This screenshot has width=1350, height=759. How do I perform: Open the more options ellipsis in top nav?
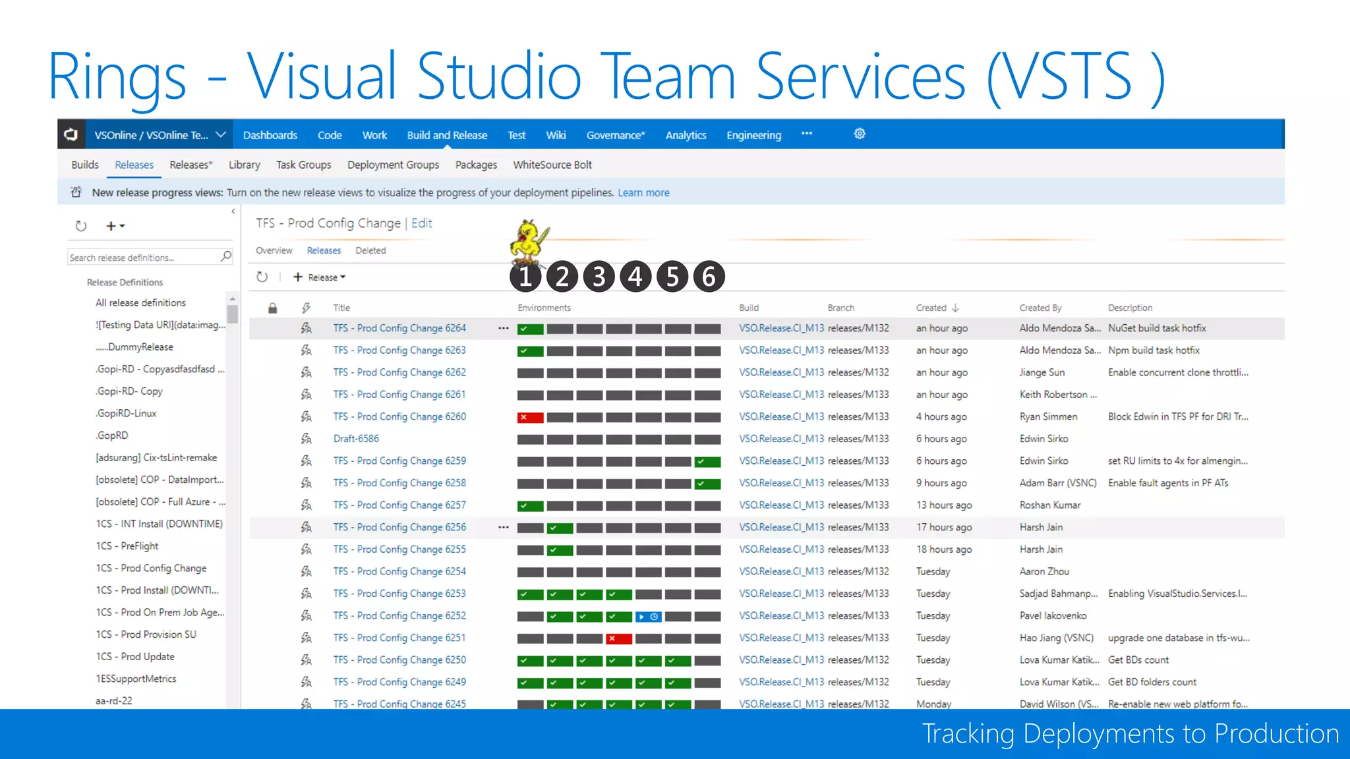tap(807, 133)
